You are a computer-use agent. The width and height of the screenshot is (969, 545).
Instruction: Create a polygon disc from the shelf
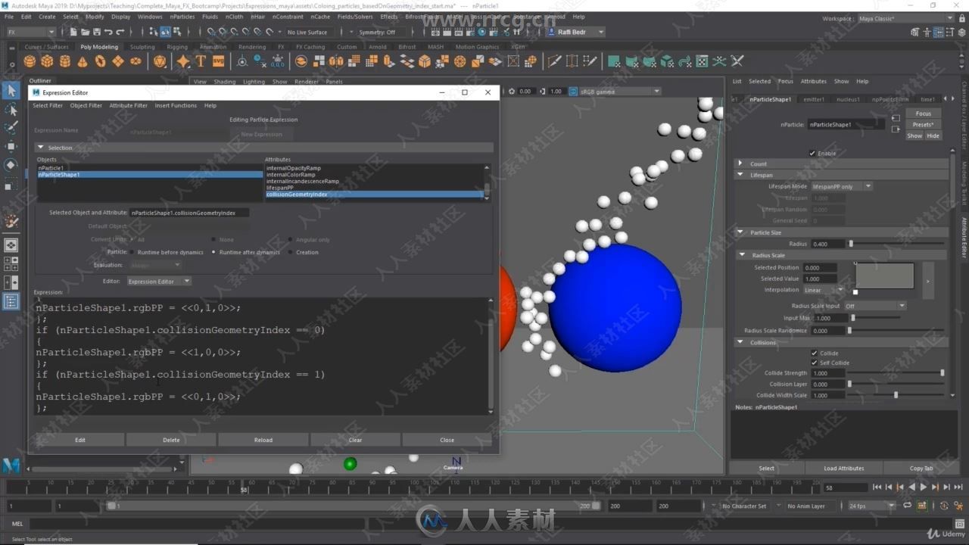(136, 61)
